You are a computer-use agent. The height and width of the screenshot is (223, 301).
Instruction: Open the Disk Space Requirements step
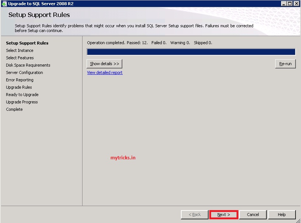pyautogui.click(x=28, y=65)
